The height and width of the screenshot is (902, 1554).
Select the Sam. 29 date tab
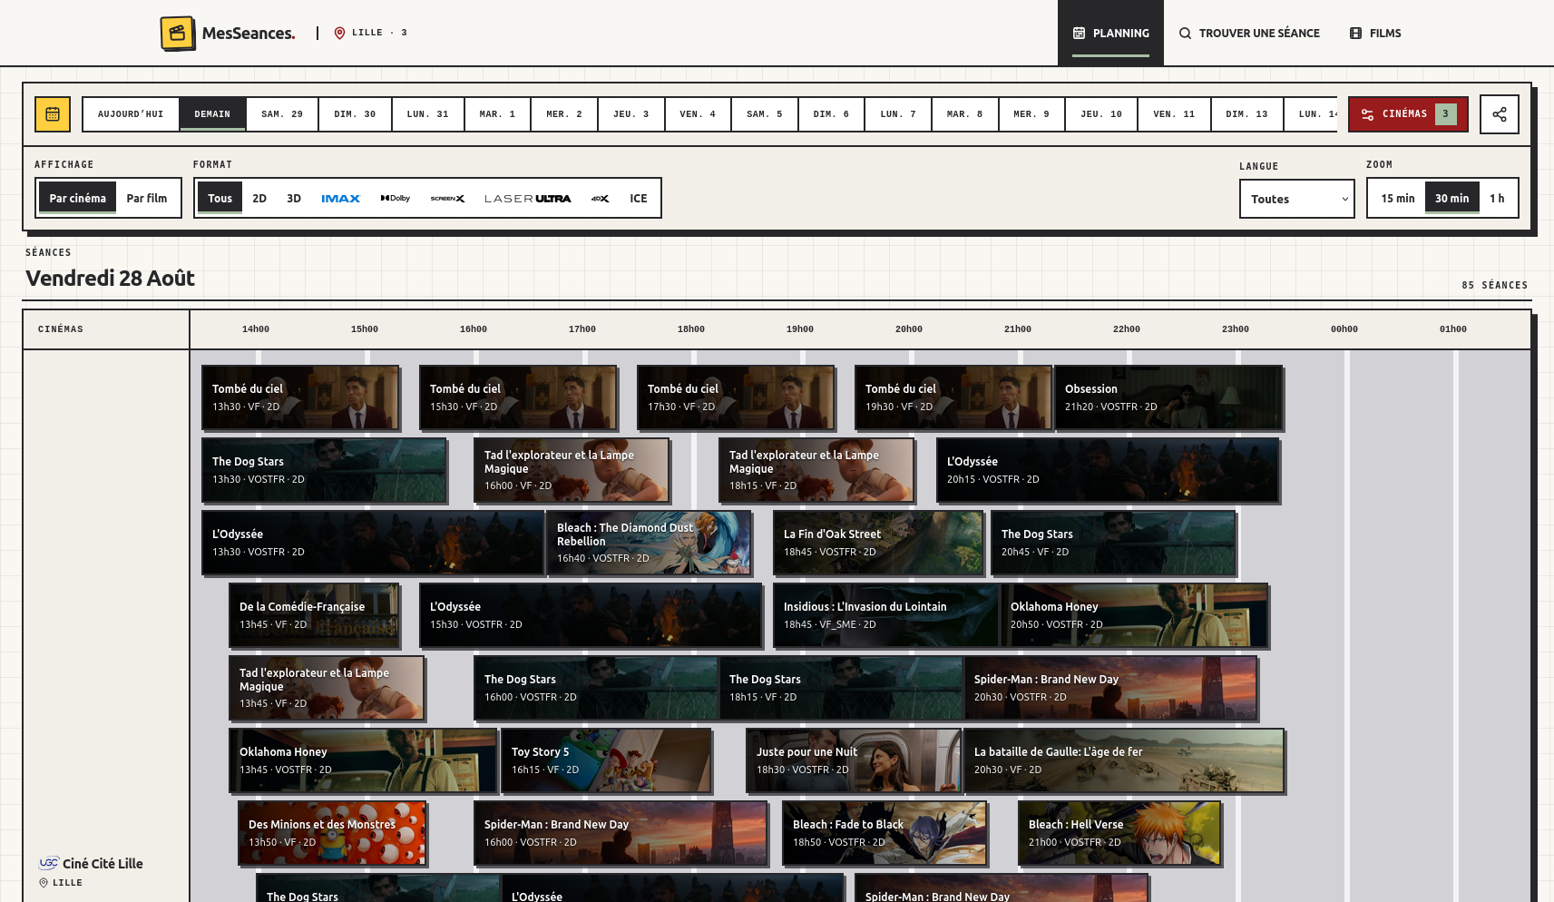282,114
